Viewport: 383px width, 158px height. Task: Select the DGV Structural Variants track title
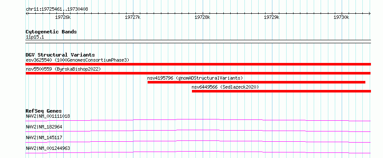click(x=60, y=55)
